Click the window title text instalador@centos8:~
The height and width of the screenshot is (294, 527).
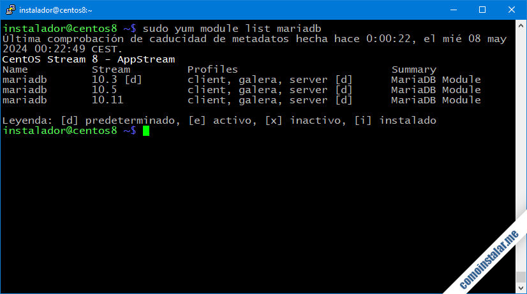tap(55, 10)
